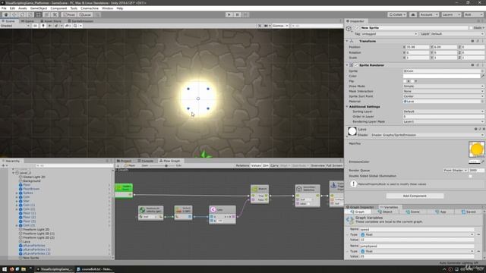Switch to the Game tab
The image size is (486, 273).
click(27, 21)
